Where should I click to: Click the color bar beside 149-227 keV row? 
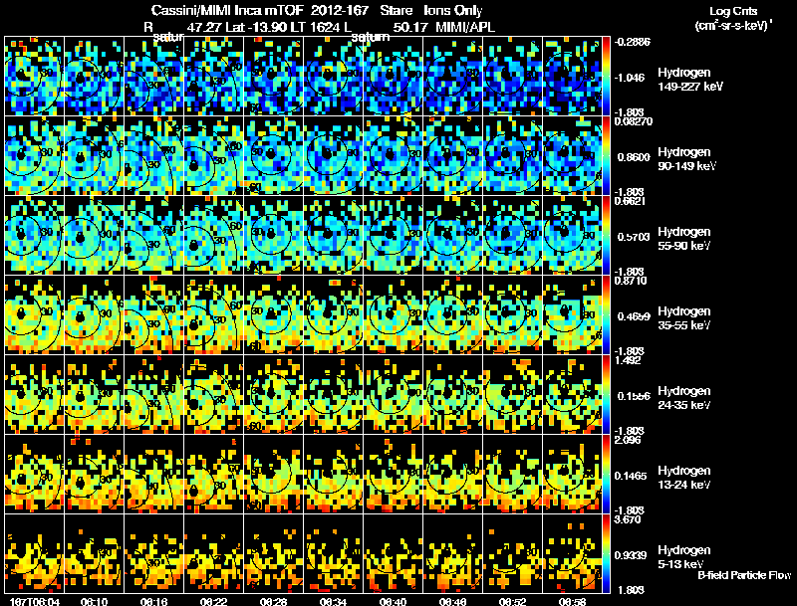coord(606,77)
